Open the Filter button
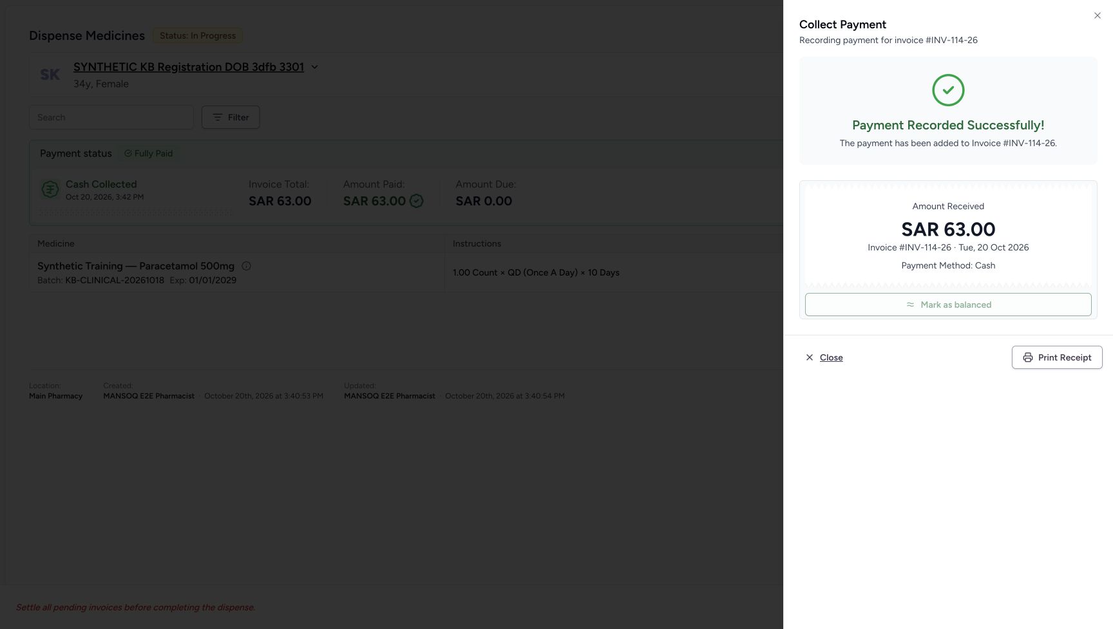The height and width of the screenshot is (629, 1113). (231, 117)
